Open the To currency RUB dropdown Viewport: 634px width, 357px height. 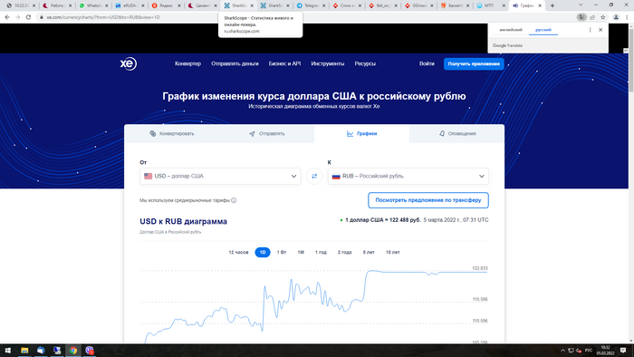(408, 177)
